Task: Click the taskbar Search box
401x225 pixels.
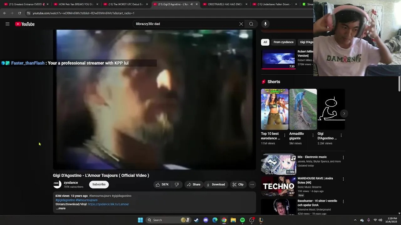Action: [x=168, y=220]
